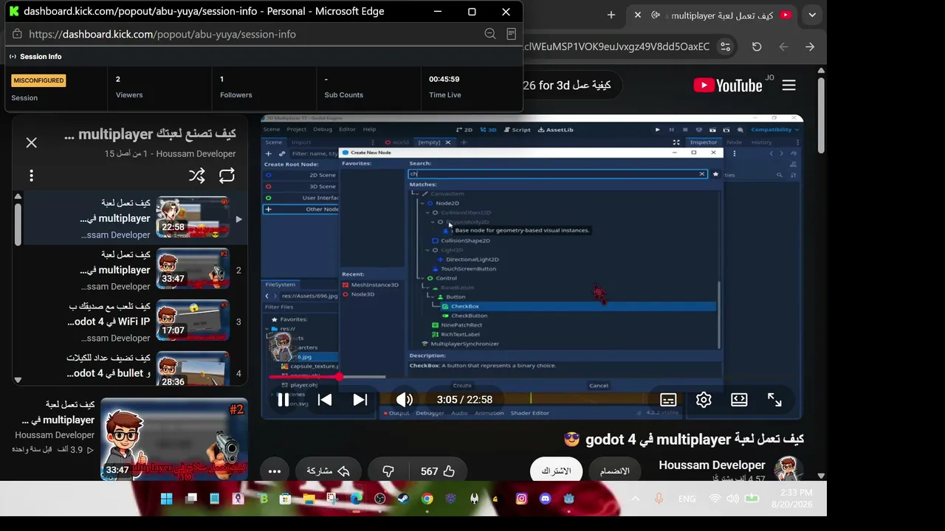Reload the YouTube page
Screen dimensions: 945x531
(x=757, y=46)
